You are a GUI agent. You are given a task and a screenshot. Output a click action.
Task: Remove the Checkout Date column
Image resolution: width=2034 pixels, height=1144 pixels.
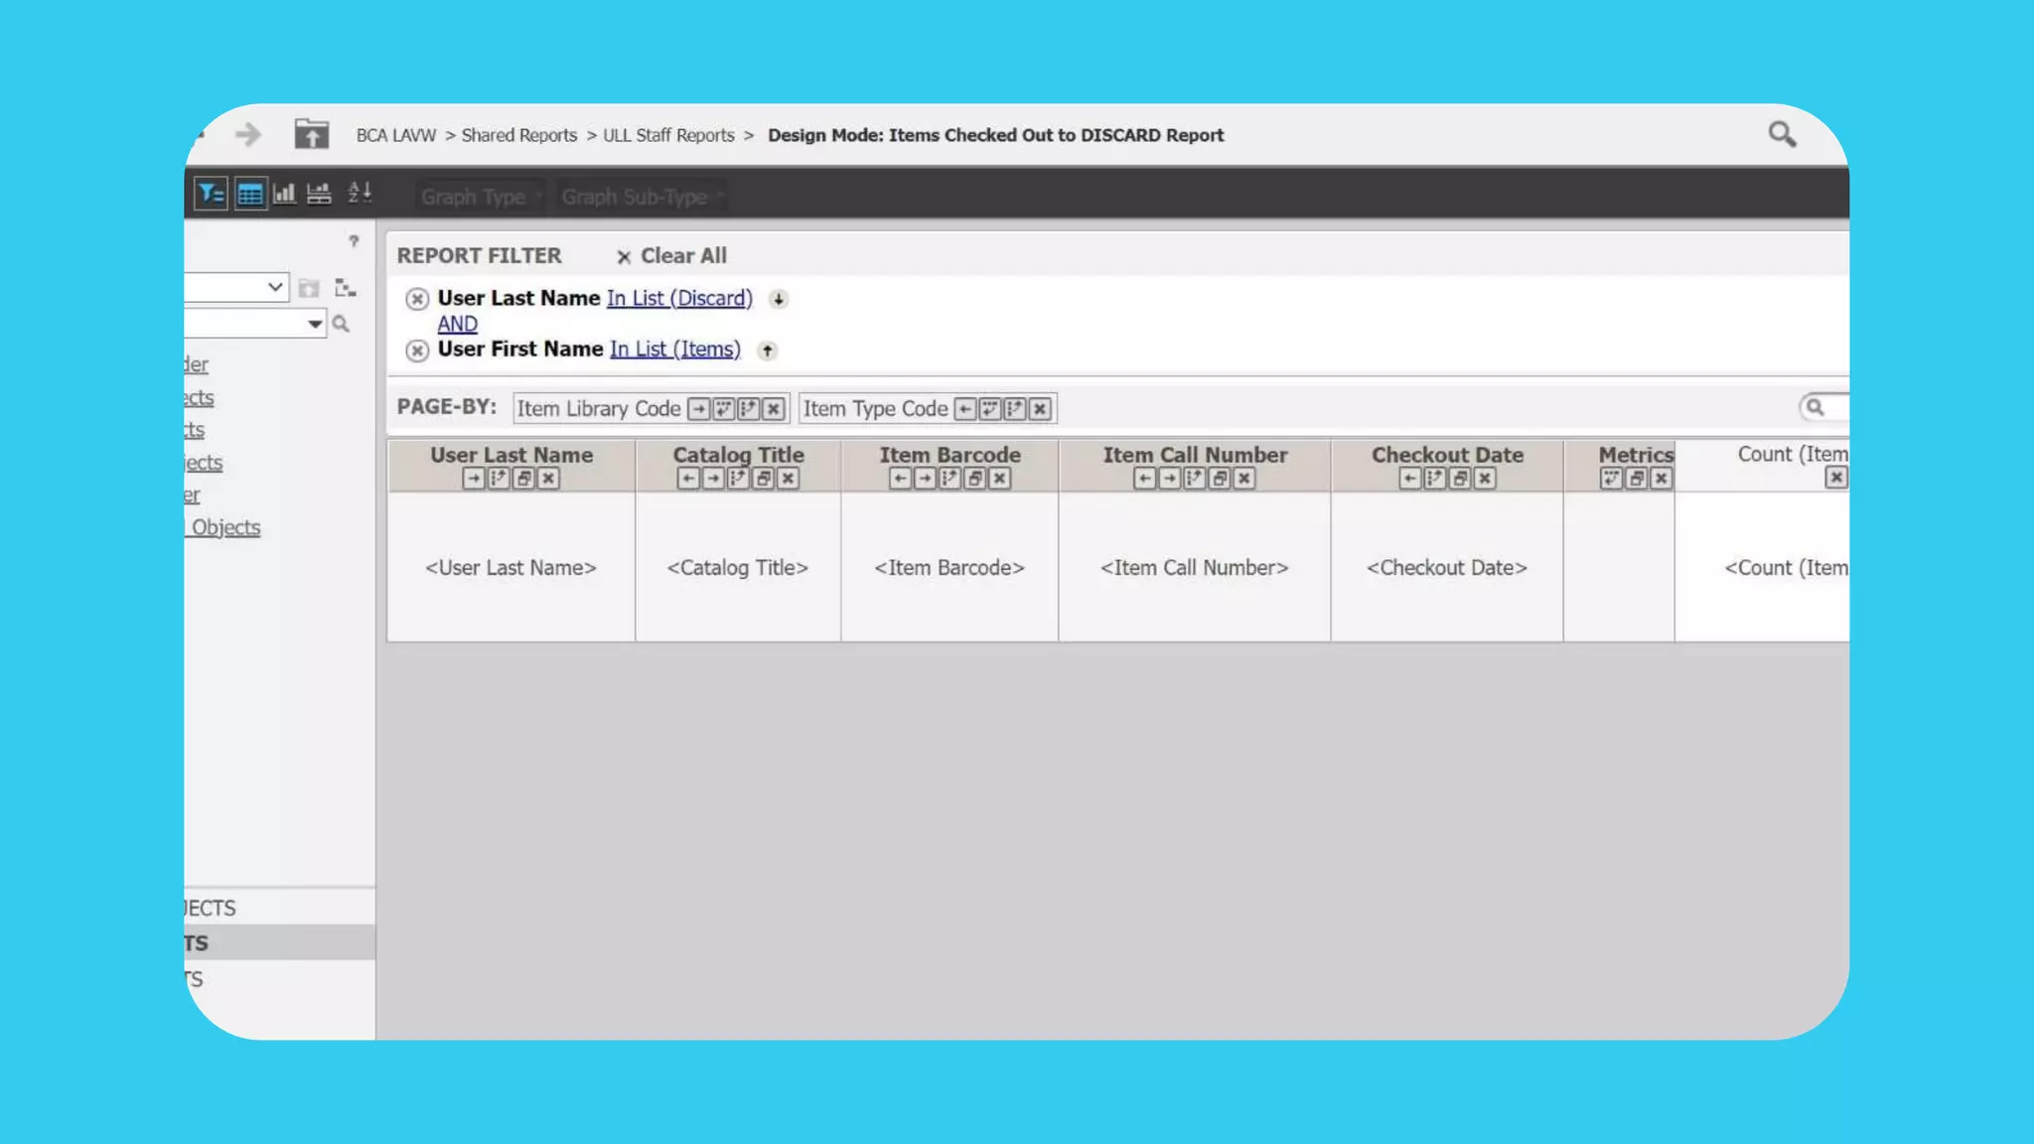1485,479
